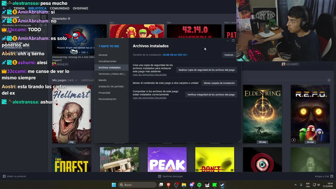Open Among Us news article thumbnail

(79, 39)
